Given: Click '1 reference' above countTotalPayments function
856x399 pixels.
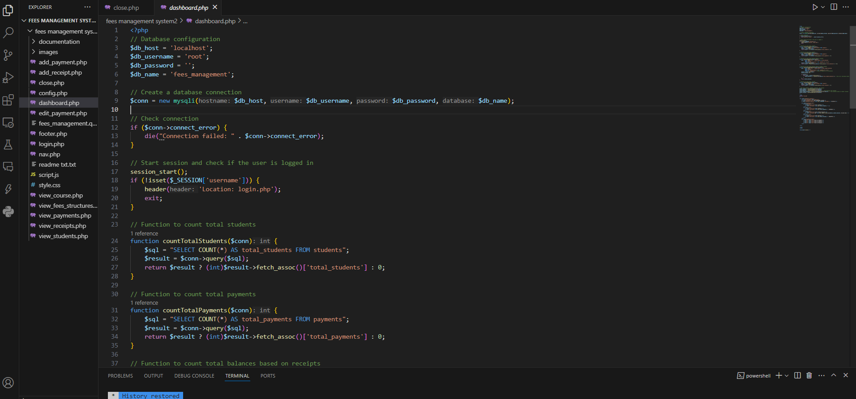Looking at the screenshot, I should click(144, 302).
